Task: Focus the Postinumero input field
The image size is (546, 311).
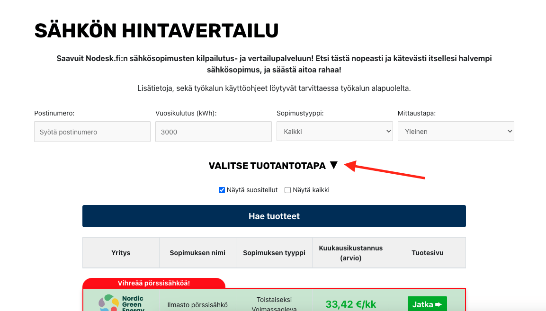Action: click(92, 132)
